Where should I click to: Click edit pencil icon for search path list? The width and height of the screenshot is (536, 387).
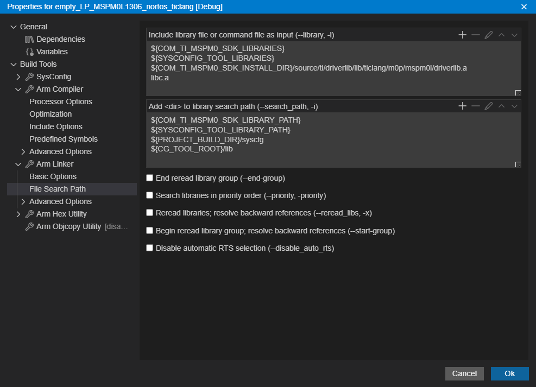coord(489,106)
